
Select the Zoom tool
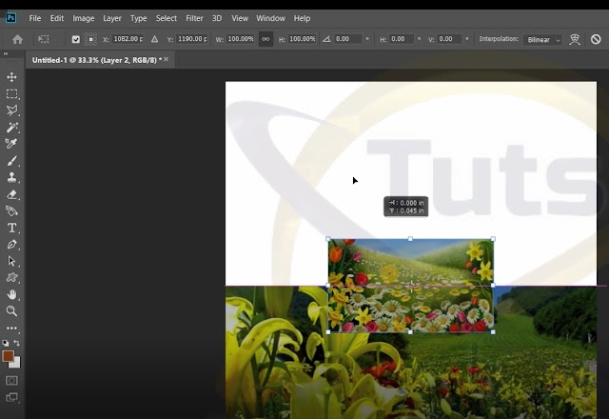pos(11,311)
